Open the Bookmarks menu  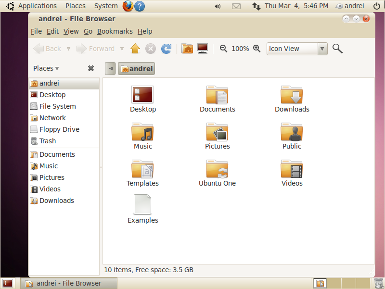coord(115,31)
